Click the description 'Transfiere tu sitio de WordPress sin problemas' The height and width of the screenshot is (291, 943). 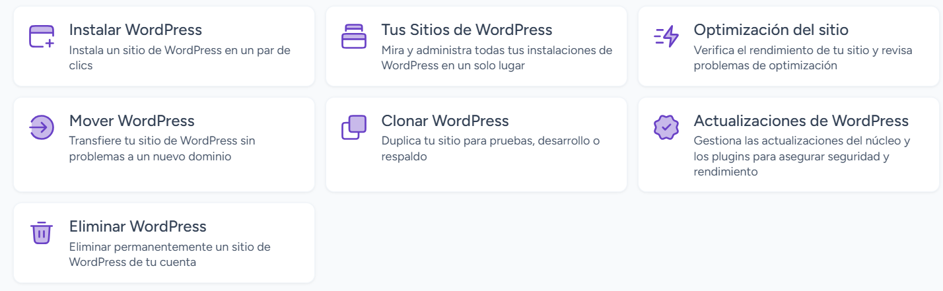[x=162, y=149]
